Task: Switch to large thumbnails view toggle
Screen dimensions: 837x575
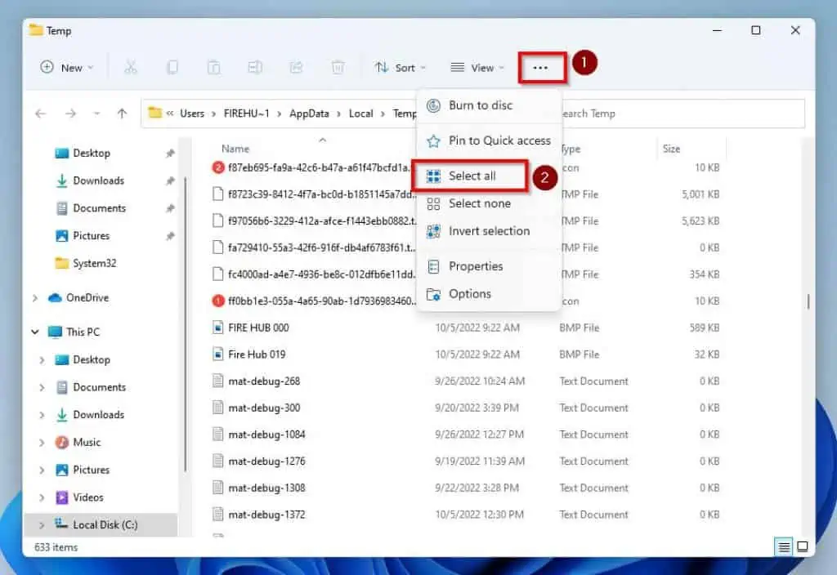Action: click(x=803, y=546)
